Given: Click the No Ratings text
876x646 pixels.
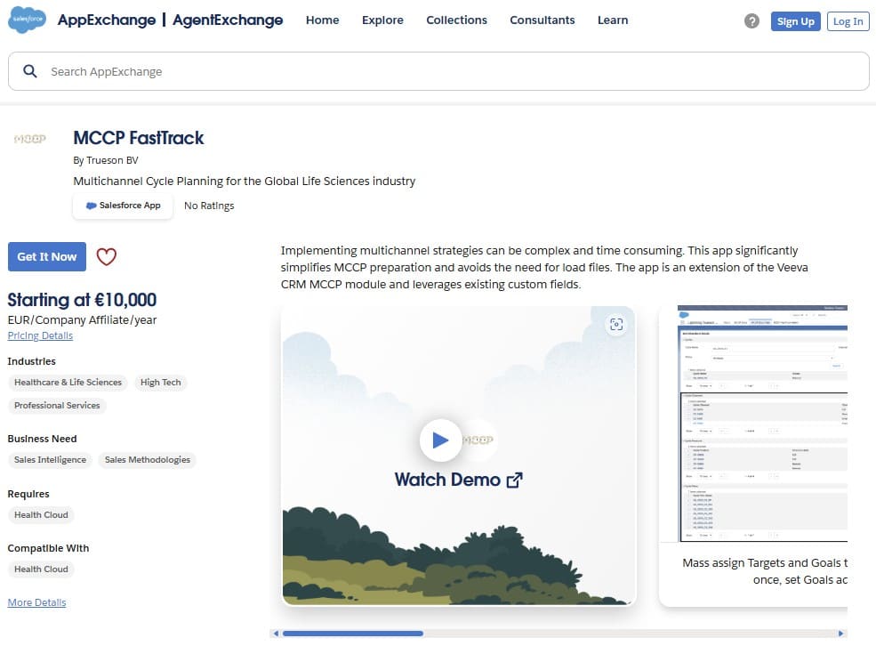Looking at the screenshot, I should coord(209,206).
